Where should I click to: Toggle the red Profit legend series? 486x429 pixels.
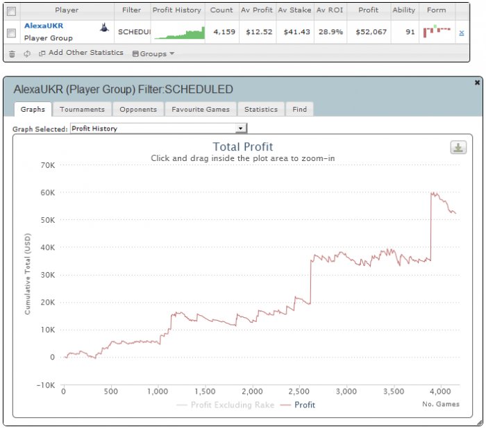298,405
